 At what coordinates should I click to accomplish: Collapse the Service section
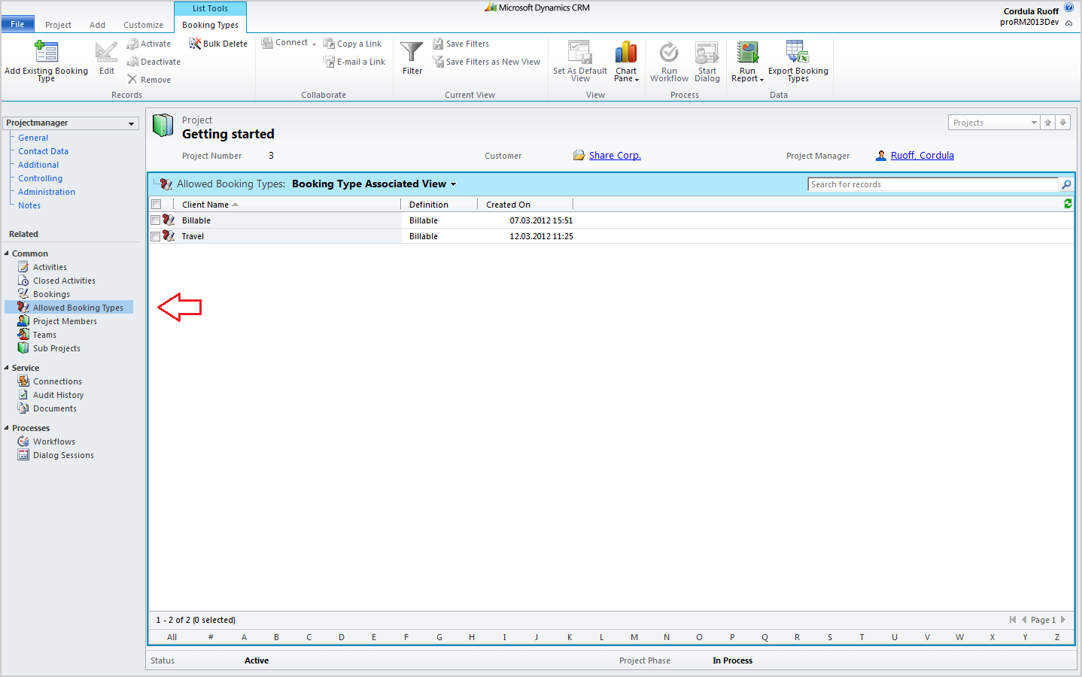[7, 368]
